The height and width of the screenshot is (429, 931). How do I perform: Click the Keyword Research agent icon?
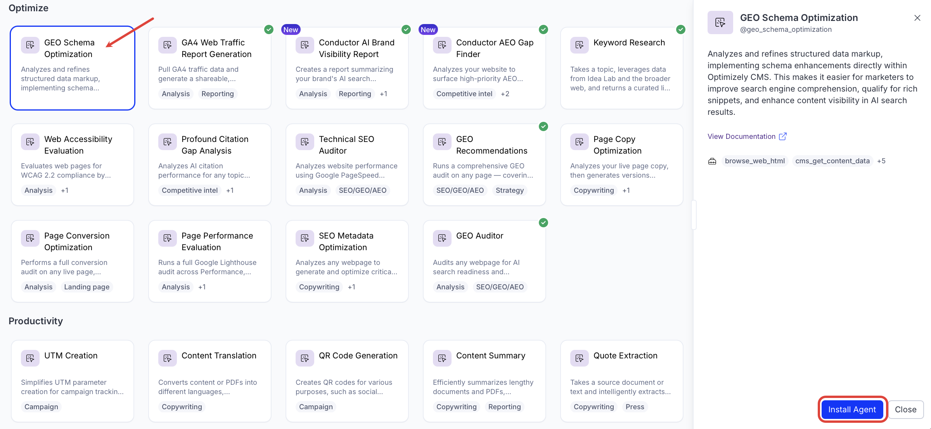point(579,45)
